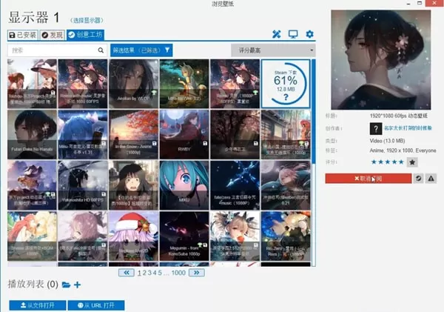Click the wallpaper grid vertical scrollbar
The image size is (444, 312).
click(x=314, y=162)
